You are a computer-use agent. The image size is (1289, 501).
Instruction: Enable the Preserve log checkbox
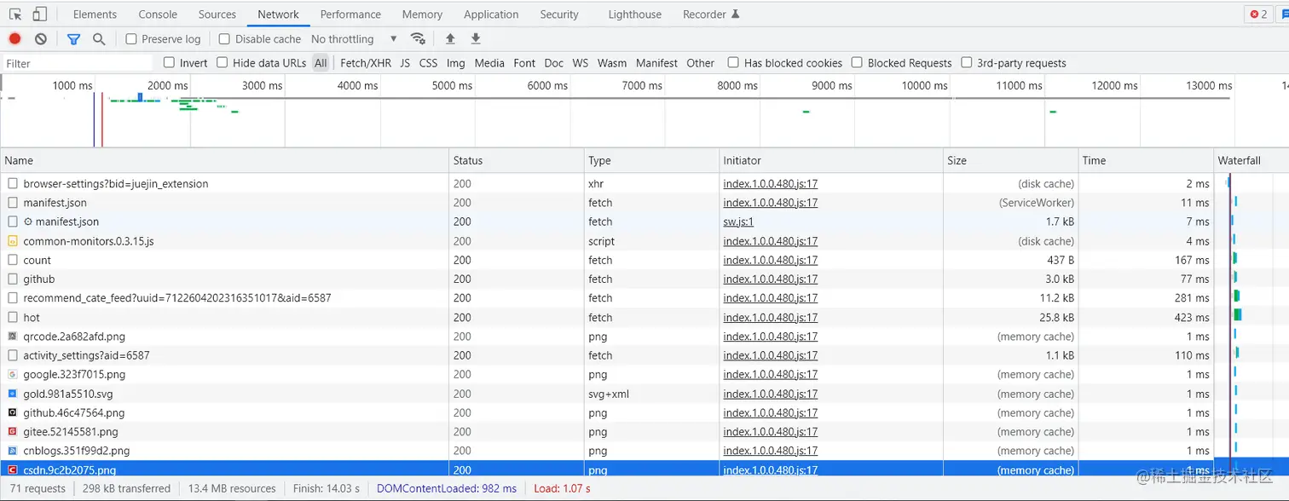[x=131, y=39]
